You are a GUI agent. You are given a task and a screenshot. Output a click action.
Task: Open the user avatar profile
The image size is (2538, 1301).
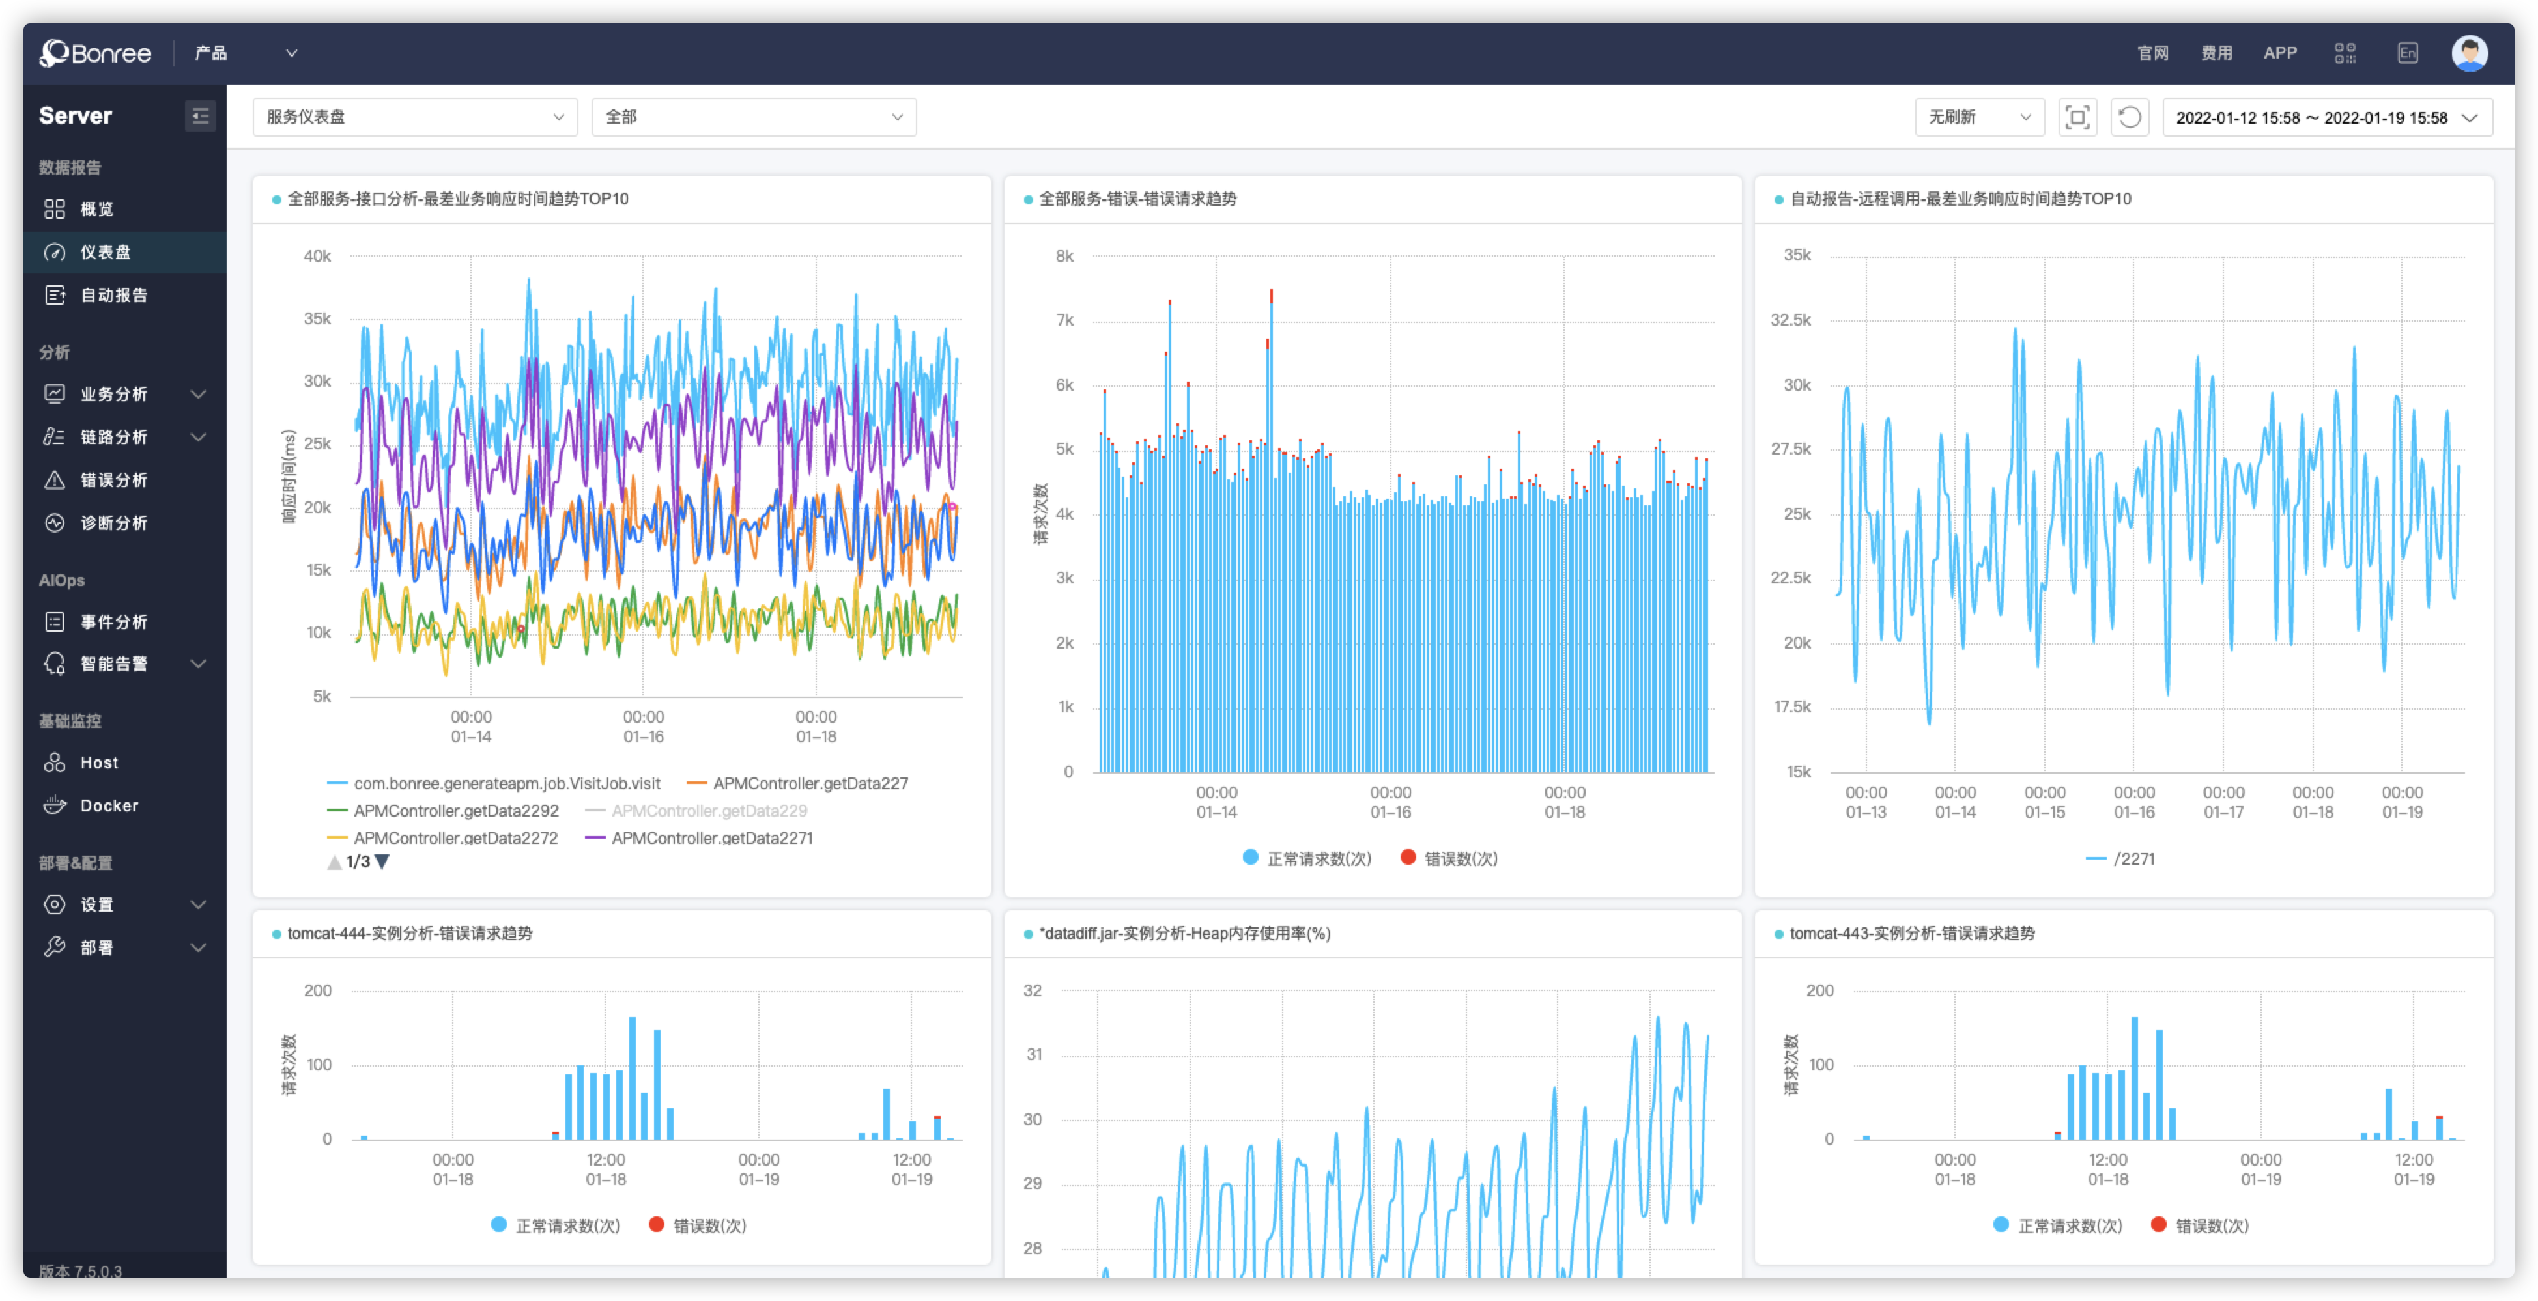pos(2469,53)
